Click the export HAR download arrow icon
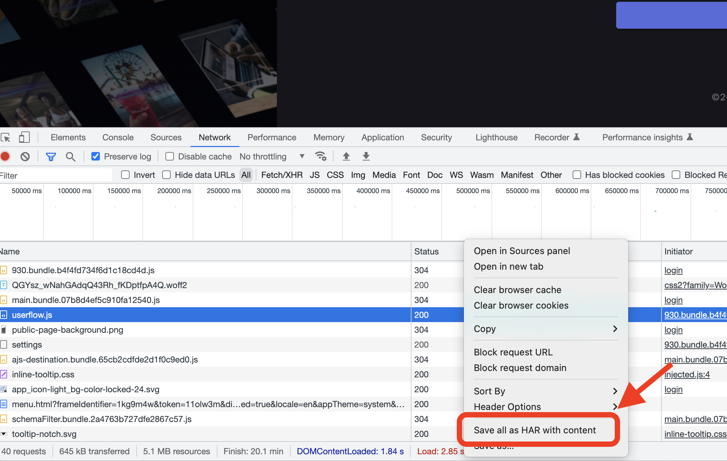Screen dimensions: 727x461 (366, 156)
